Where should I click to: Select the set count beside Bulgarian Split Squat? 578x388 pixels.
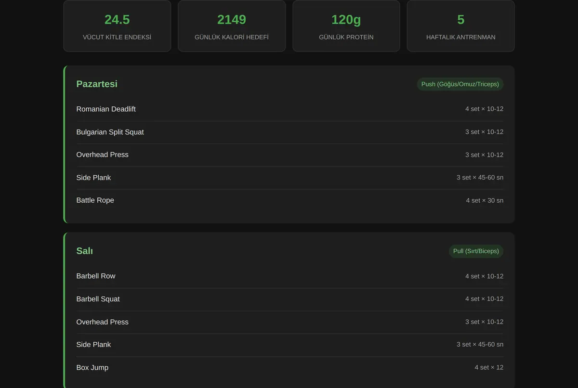pos(484,132)
